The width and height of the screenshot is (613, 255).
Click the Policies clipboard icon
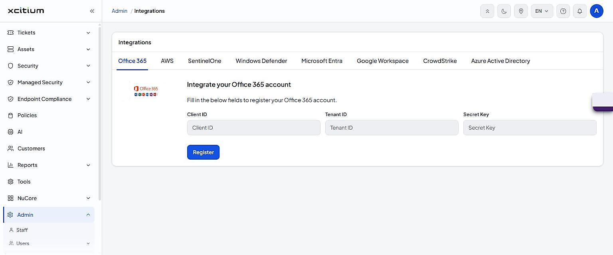11,115
